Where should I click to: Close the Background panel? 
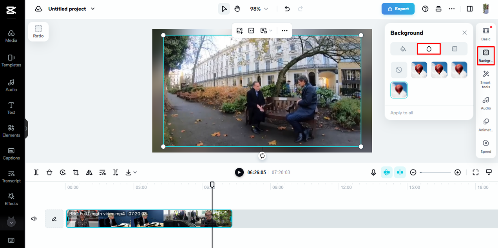point(465,33)
